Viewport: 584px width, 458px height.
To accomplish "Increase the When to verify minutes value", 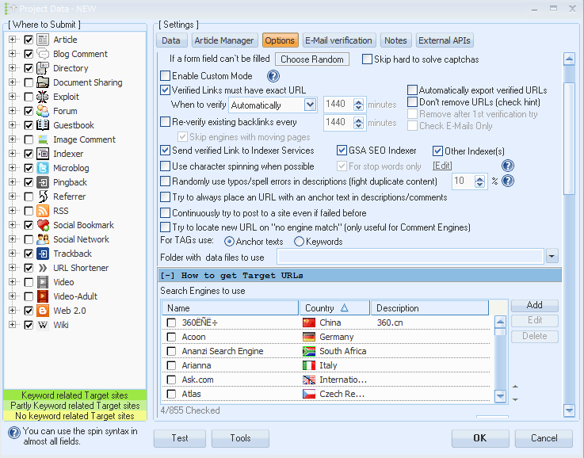I will tap(359, 101).
